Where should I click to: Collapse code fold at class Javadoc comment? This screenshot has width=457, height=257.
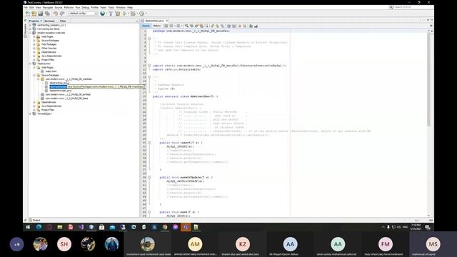click(149, 77)
